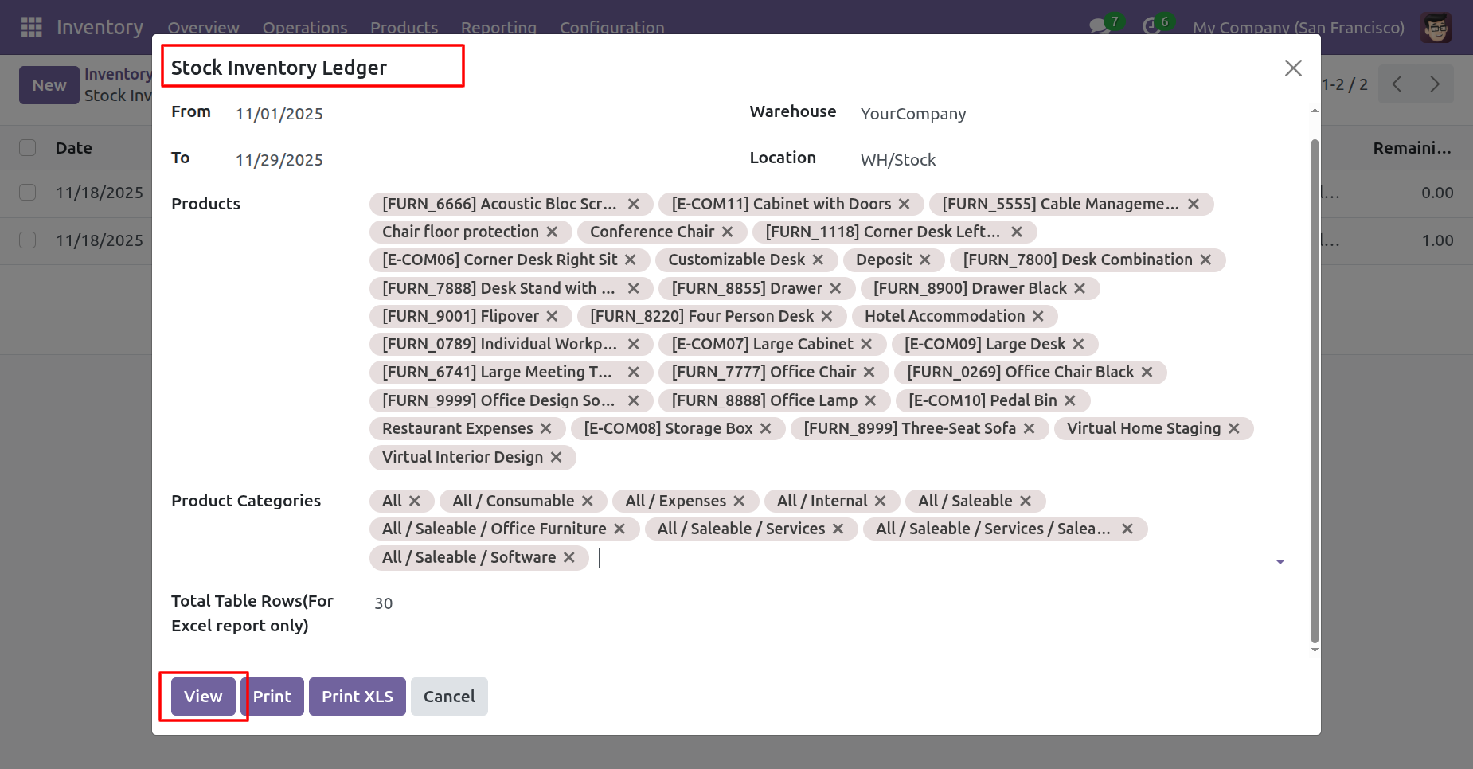Go to next record page arrow
The height and width of the screenshot is (769, 1473).
click(1435, 84)
